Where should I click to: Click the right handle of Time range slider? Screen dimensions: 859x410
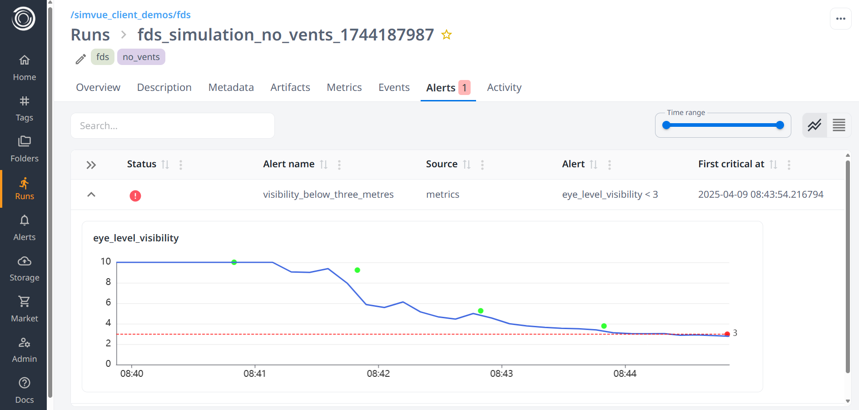780,125
